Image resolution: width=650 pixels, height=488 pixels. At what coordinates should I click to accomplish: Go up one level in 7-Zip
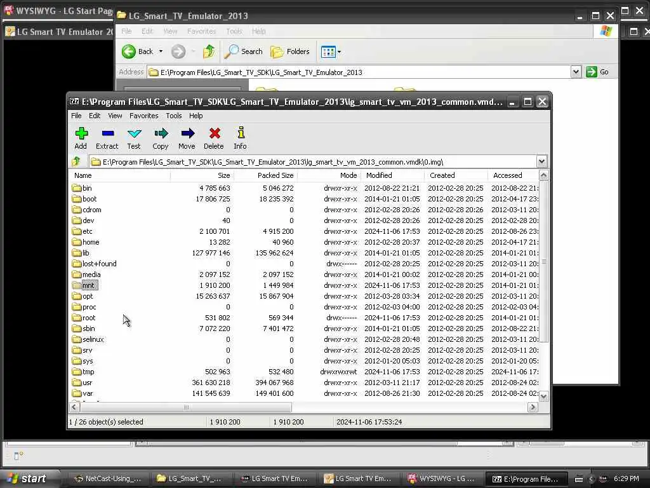pyautogui.click(x=77, y=161)
